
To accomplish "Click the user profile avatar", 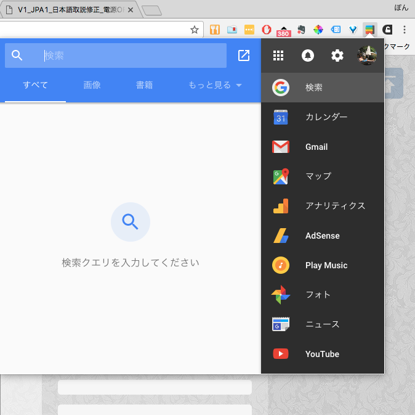I will tap(367, 55).
